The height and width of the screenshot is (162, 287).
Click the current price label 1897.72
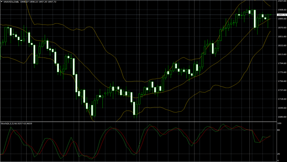pos(282,15)
